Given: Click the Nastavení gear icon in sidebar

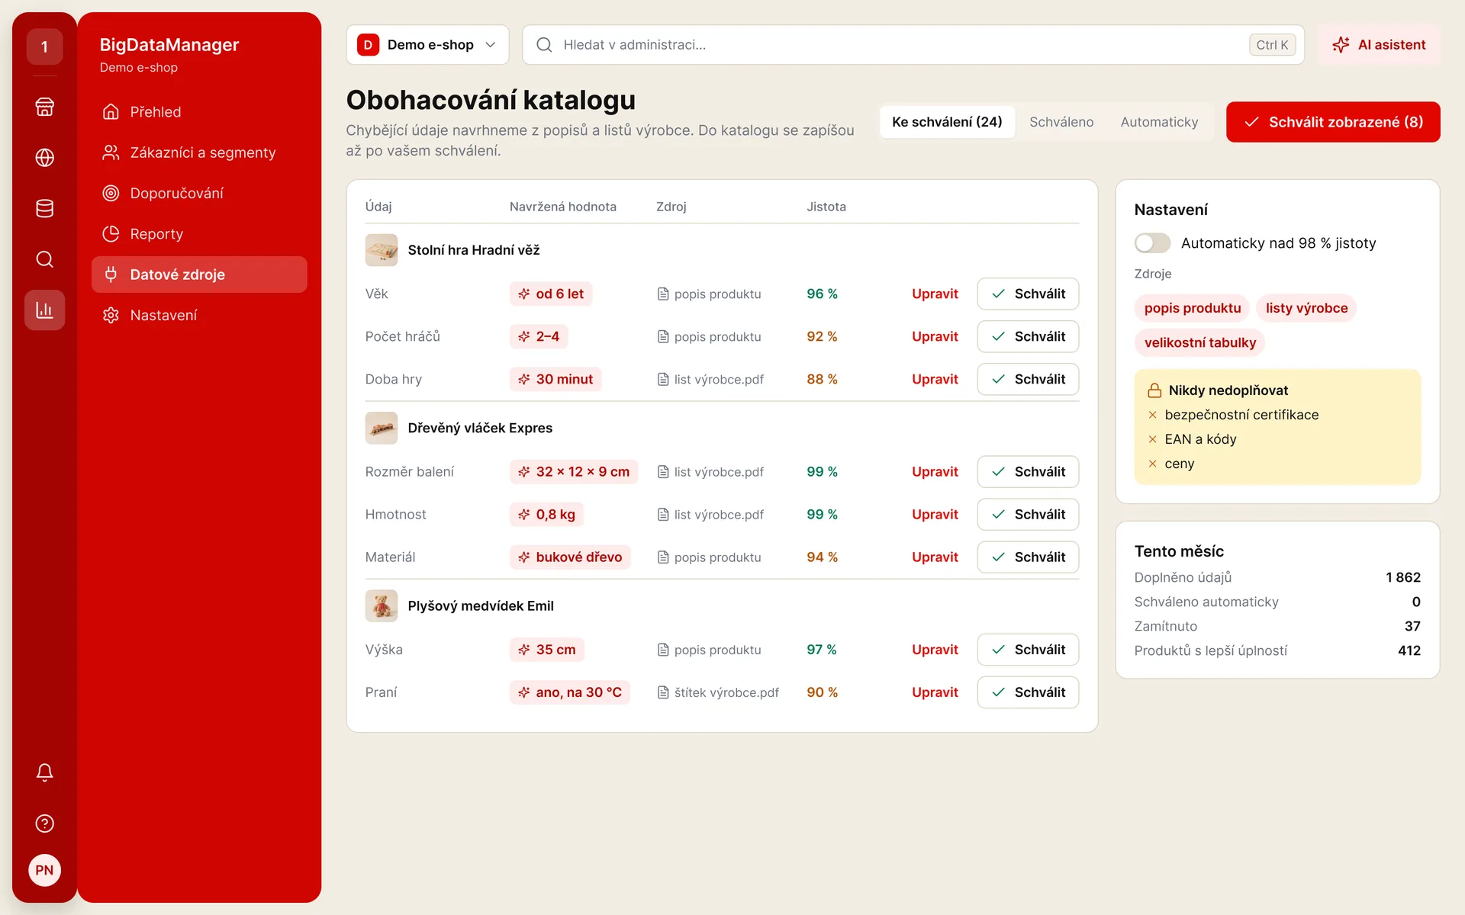Looking at the screenshot, I should (111, 315).
